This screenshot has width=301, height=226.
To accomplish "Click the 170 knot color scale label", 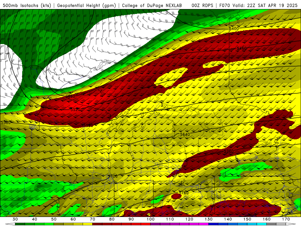I will pos(286,219).
